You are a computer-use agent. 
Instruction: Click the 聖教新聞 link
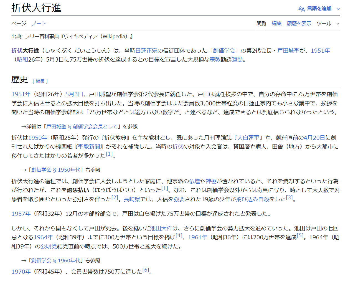tap(89, 146)
